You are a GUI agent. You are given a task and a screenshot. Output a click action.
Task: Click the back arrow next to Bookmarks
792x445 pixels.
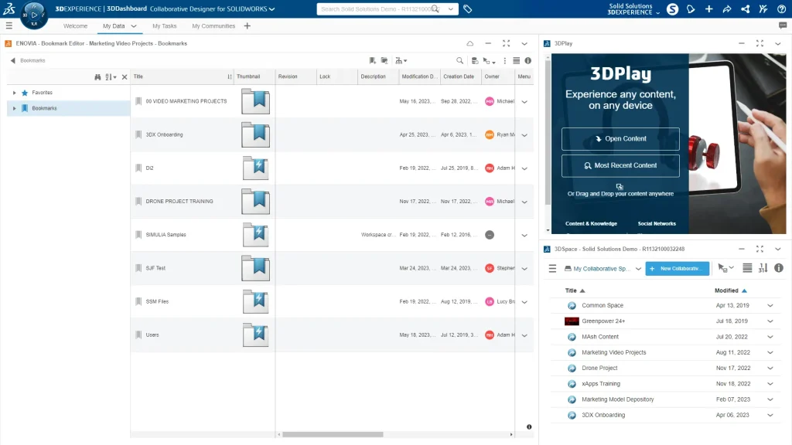pos(12,60)
